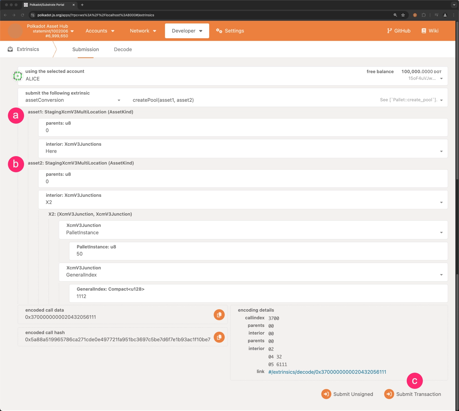The image size is (459, 411).
Task: Switch to the Decode tab
Action: tap(123, 49)
